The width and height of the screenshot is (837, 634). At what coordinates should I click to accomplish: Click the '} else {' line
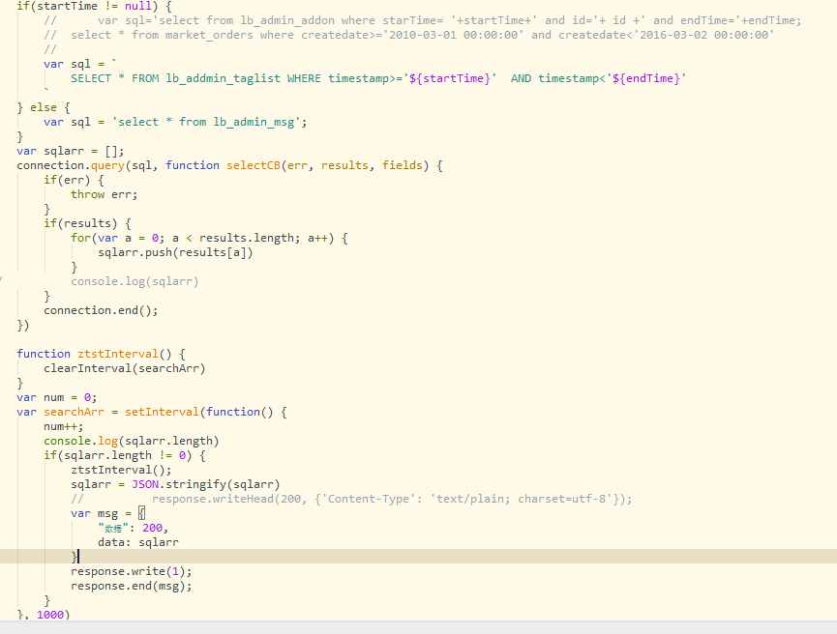coord(44,107)
